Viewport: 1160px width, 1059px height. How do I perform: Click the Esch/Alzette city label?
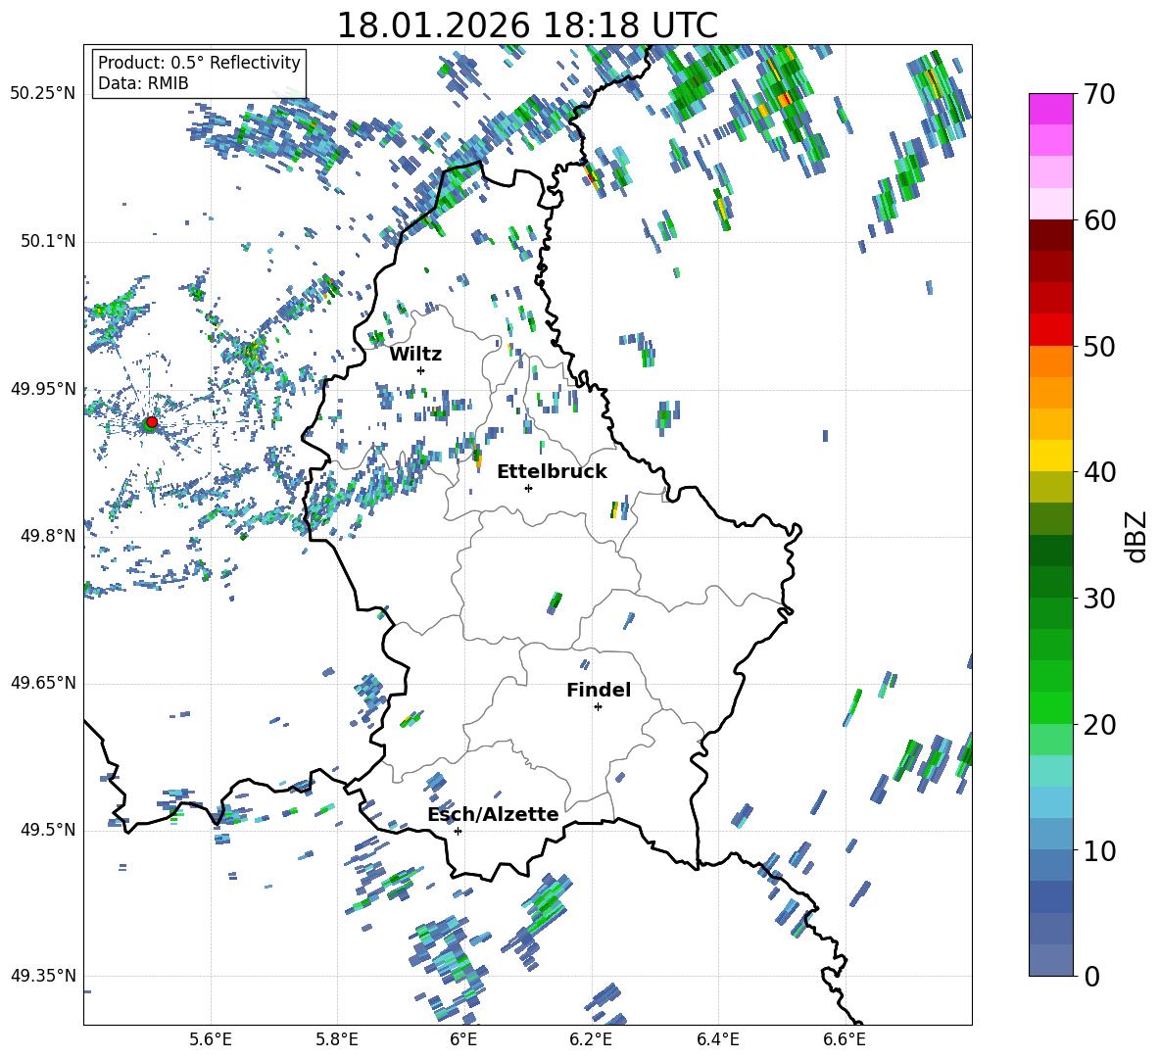click(x=493, y=815)
